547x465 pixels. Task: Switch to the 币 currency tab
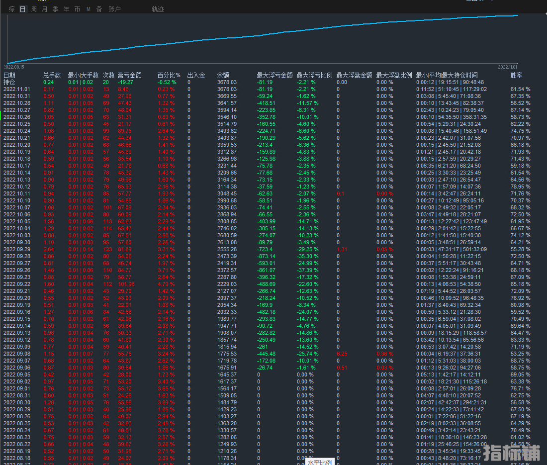pos(77,9)
